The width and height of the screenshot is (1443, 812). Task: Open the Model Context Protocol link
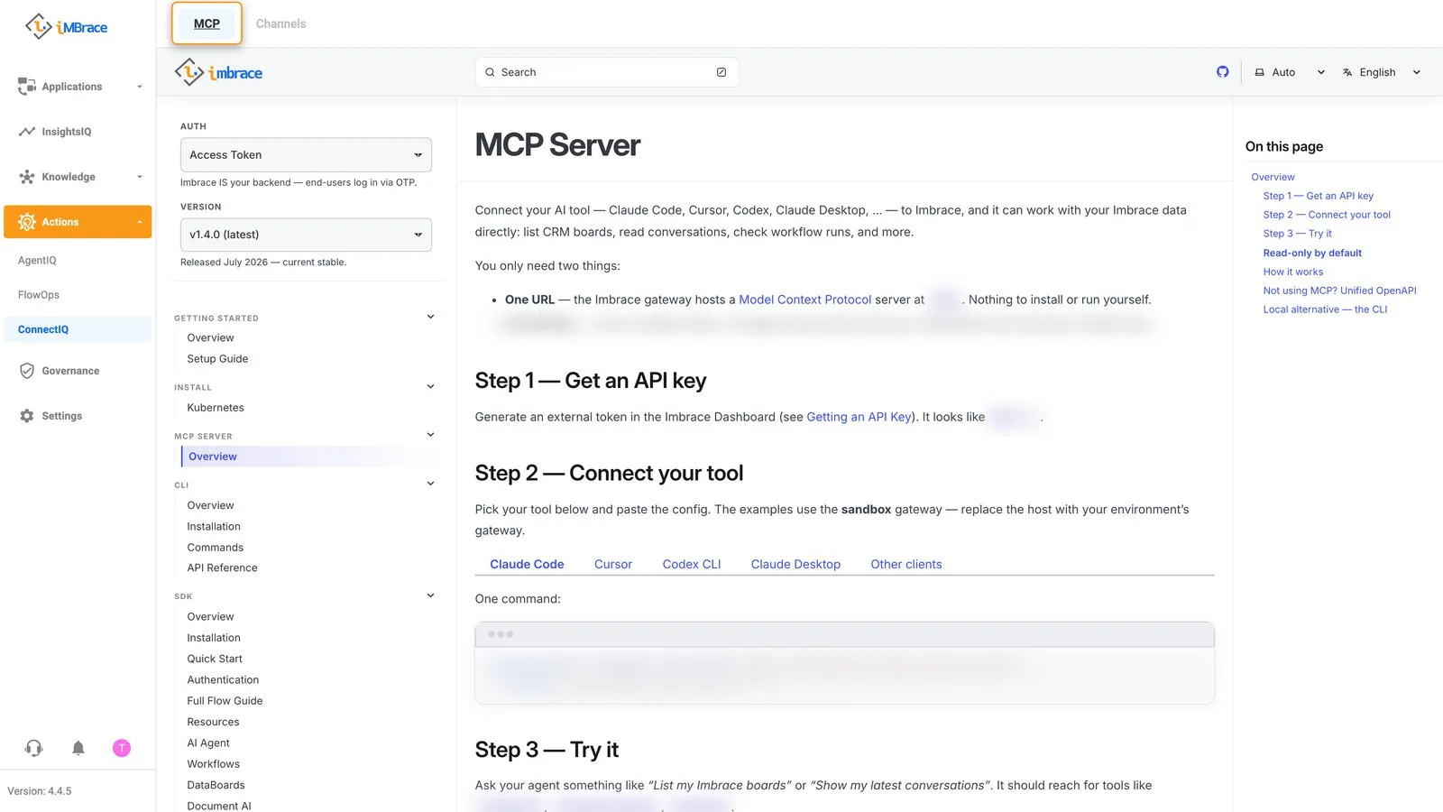805,300
